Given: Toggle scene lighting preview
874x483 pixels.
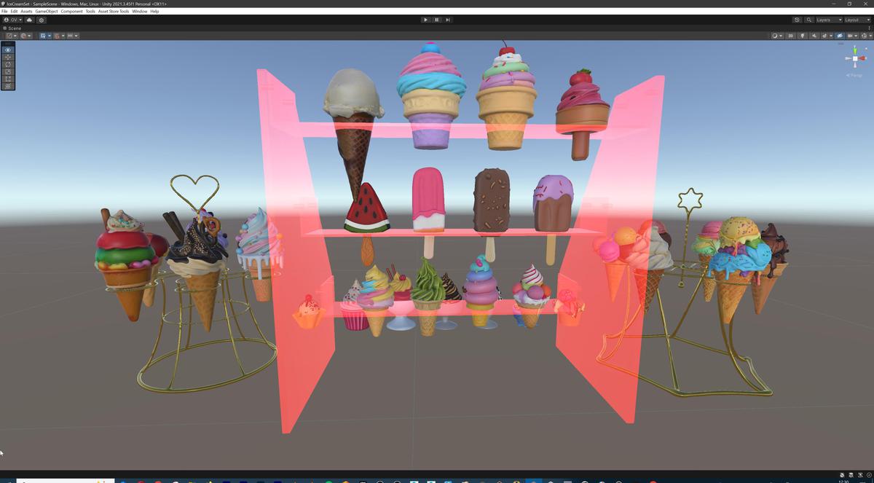Looking at the screenshot, I should click(803, 35).
